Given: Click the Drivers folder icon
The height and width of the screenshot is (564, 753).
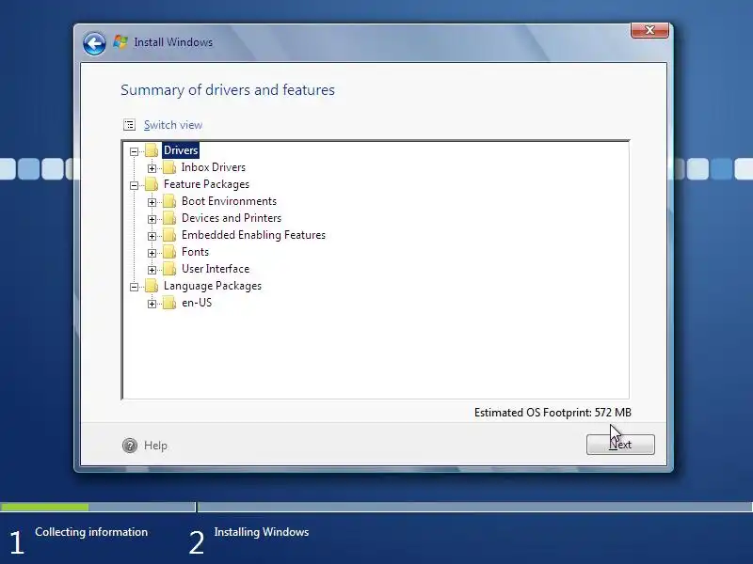Looking at the screenshot, I should coord(152,150).
